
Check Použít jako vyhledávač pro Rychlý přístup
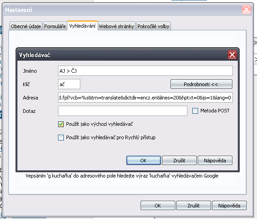pos(61,137)
